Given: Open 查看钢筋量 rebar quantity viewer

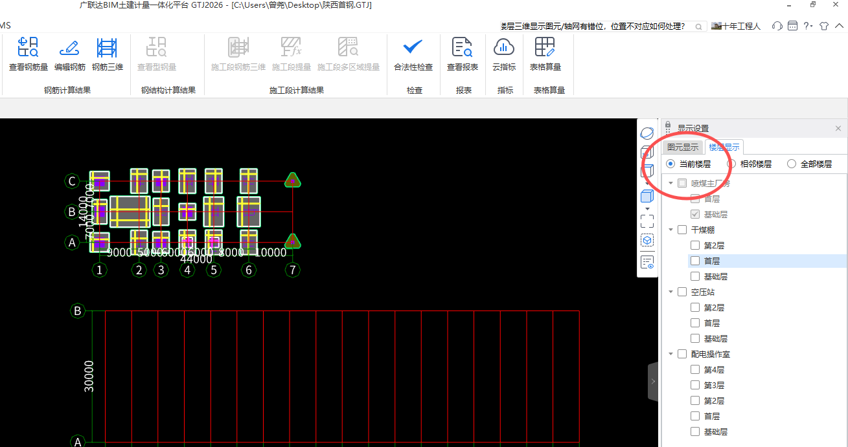Looking at the screenshot, I should 29,54.
